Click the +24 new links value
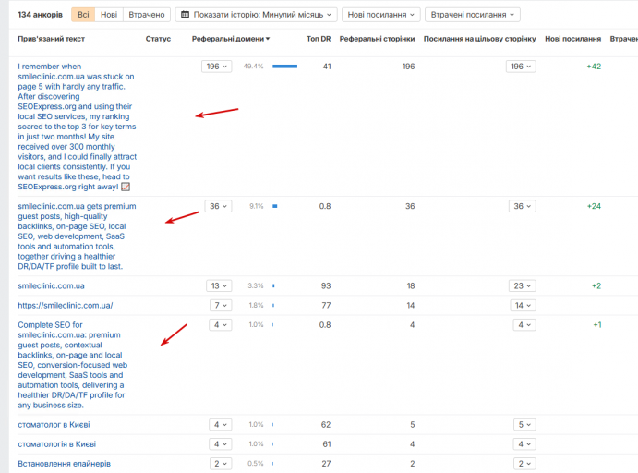The width and height of the screenshot is (638, 473). click(x=594, y=206)
